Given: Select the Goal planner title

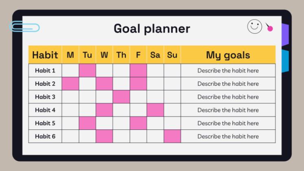Looking at the screenshot, I should 151,28.
